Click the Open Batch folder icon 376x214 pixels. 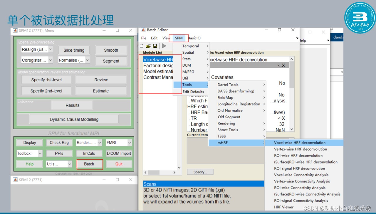[148, 46]
